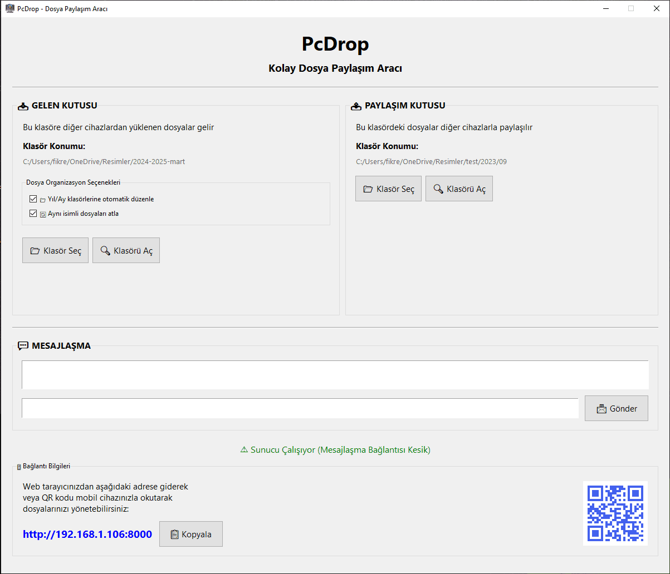Viewport: 670px width, 574px height.
Task: Open the inbox folder with Klasörü Aç
Action: [126, 250]
